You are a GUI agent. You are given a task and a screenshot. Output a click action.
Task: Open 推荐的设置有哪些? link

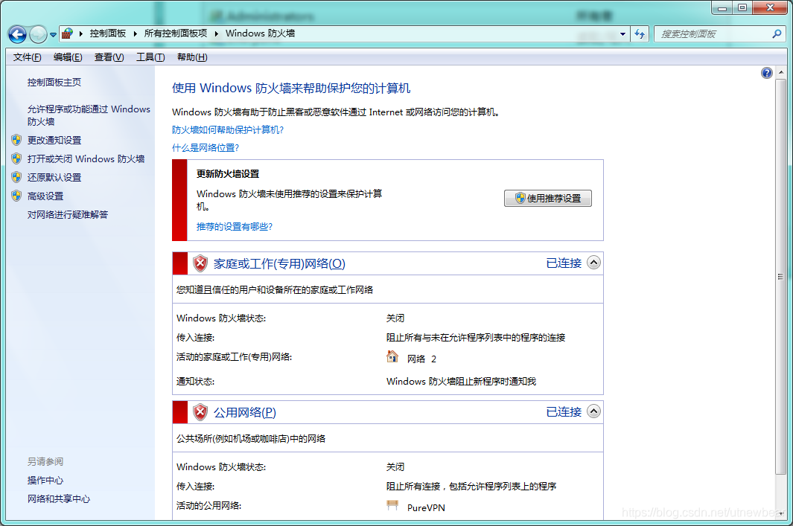(x=234, y=227)
